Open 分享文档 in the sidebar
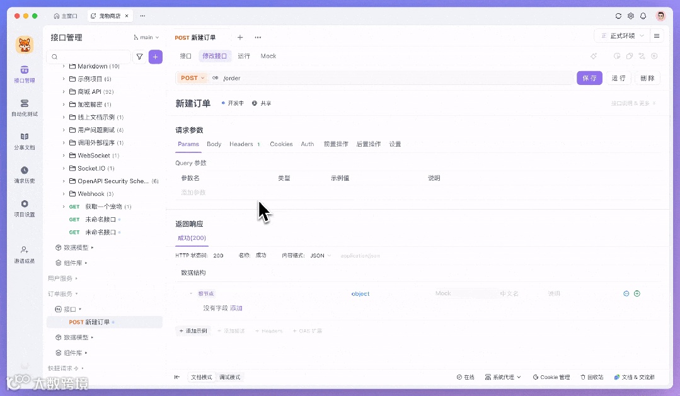680x396 pixels. [25, 141]
